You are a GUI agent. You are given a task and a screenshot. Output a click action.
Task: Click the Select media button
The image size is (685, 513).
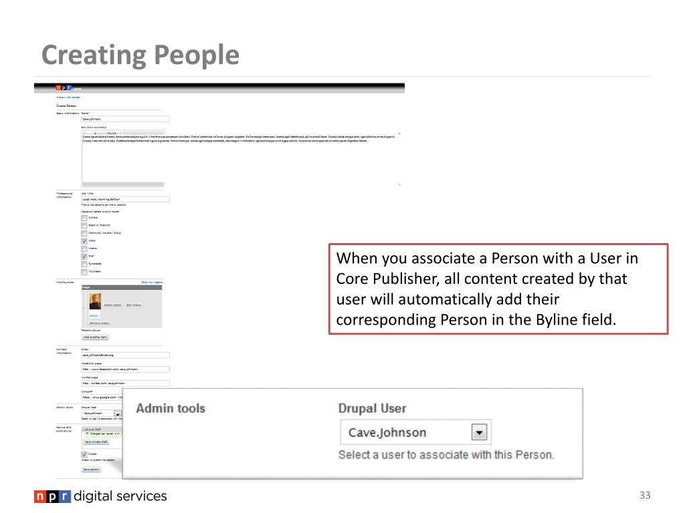112,305
